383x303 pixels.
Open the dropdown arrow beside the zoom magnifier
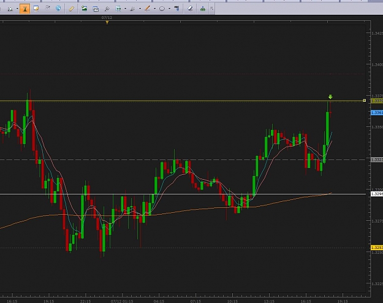(17, 9)
